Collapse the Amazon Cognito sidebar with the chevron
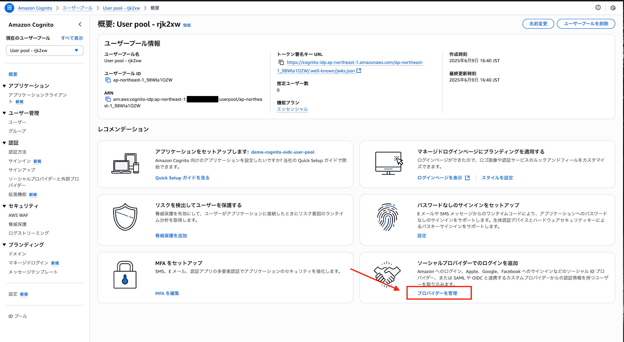 (x=80, y=24)
